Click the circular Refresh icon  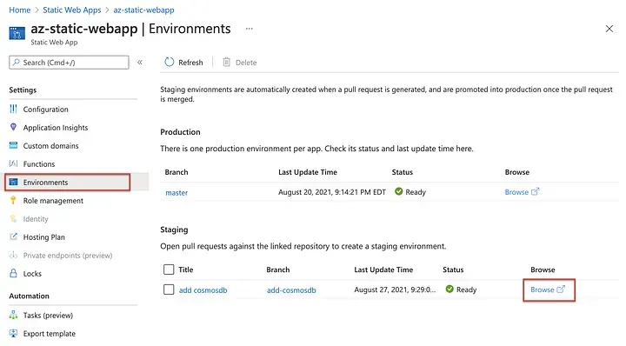tap(170, 62)
